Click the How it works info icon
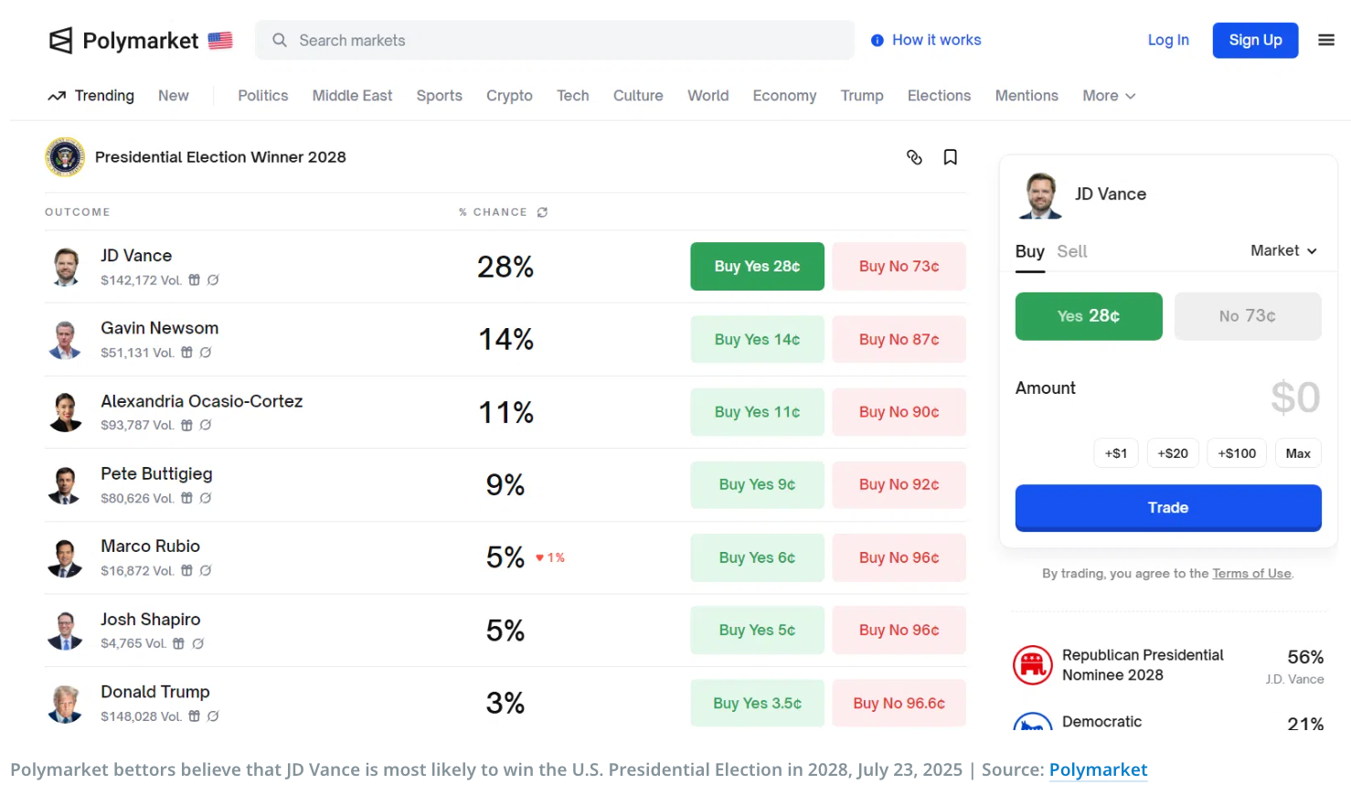The height and width of the screenshot is (795, 1351). [878, 40]
